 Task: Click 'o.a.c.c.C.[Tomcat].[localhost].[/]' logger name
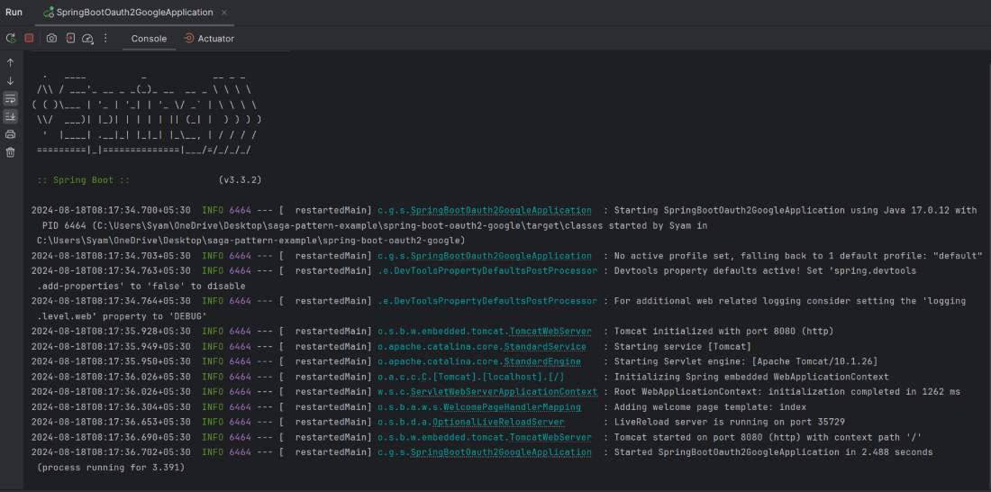click(x=471, y=377)
